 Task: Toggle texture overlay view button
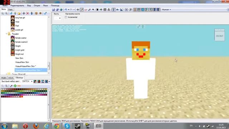[117, 10]
